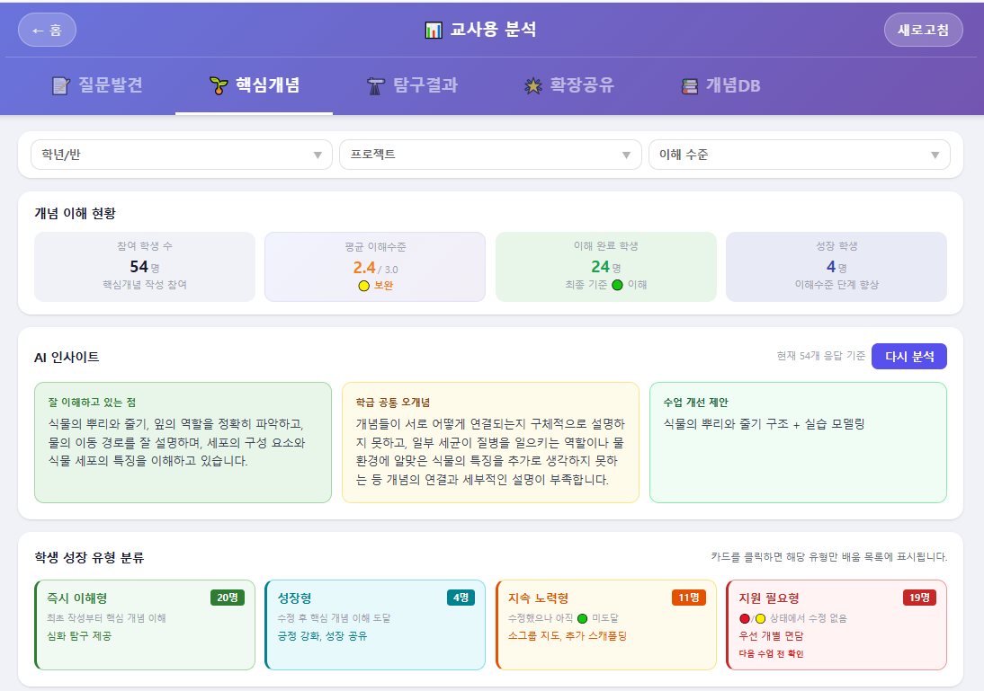984x691 pixels.
Task: Click the 개념 이해 현황 heading
Action: pyautogui.click(x=76, y=213)
